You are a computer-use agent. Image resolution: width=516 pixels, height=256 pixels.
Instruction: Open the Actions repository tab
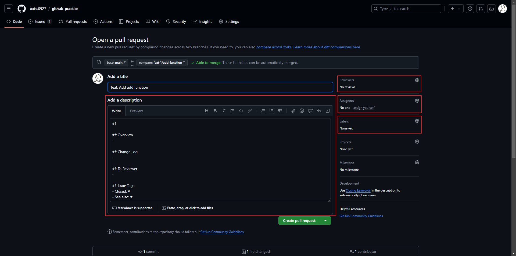click(x=103, y=21)
